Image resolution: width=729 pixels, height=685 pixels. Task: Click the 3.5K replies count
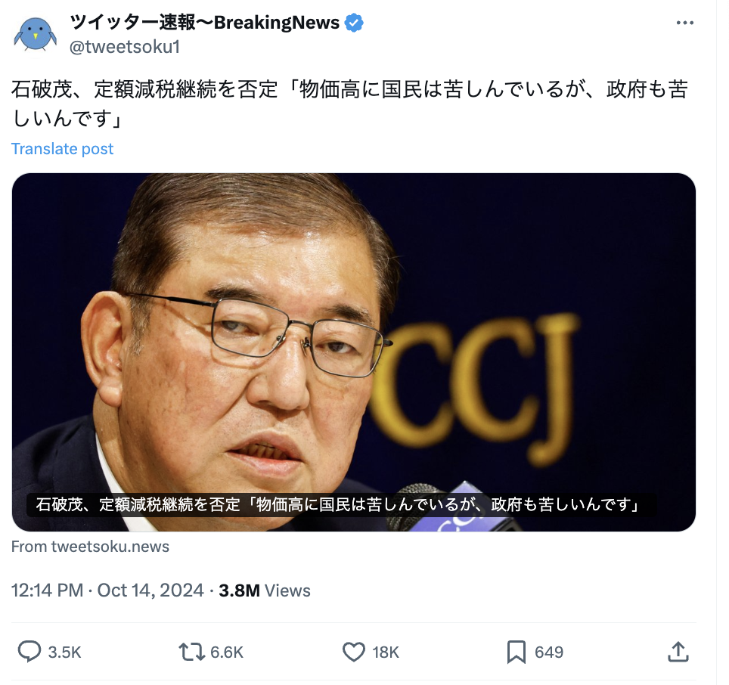point(64,652)
